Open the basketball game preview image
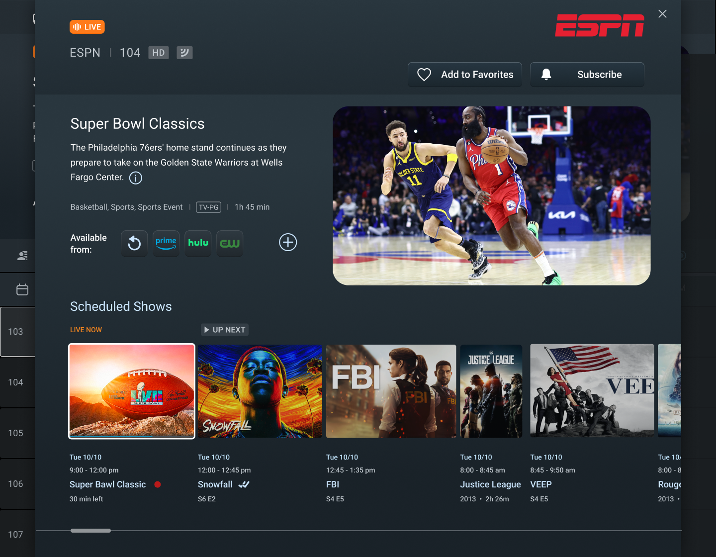Screen dimensions: 716x557 pyautogui.click(x=492, y=196)
